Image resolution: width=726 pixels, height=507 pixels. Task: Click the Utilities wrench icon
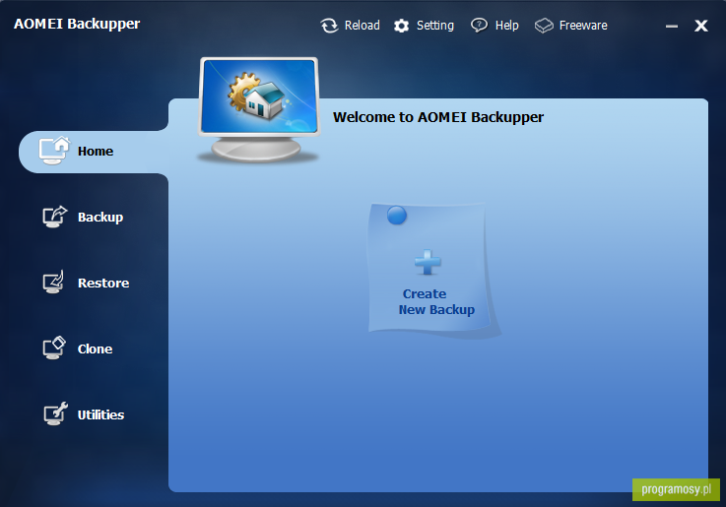coord(55,413)
